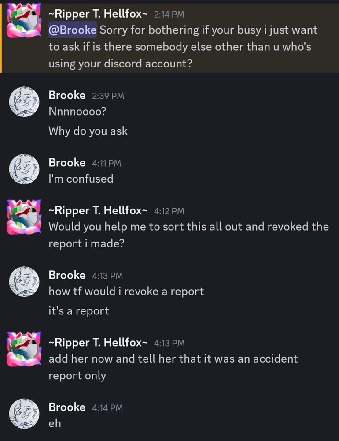Open Ripper T. Hellfox's avatar at 2:14 PM
The height and width of the screenshot is (441, 339).
24,20
